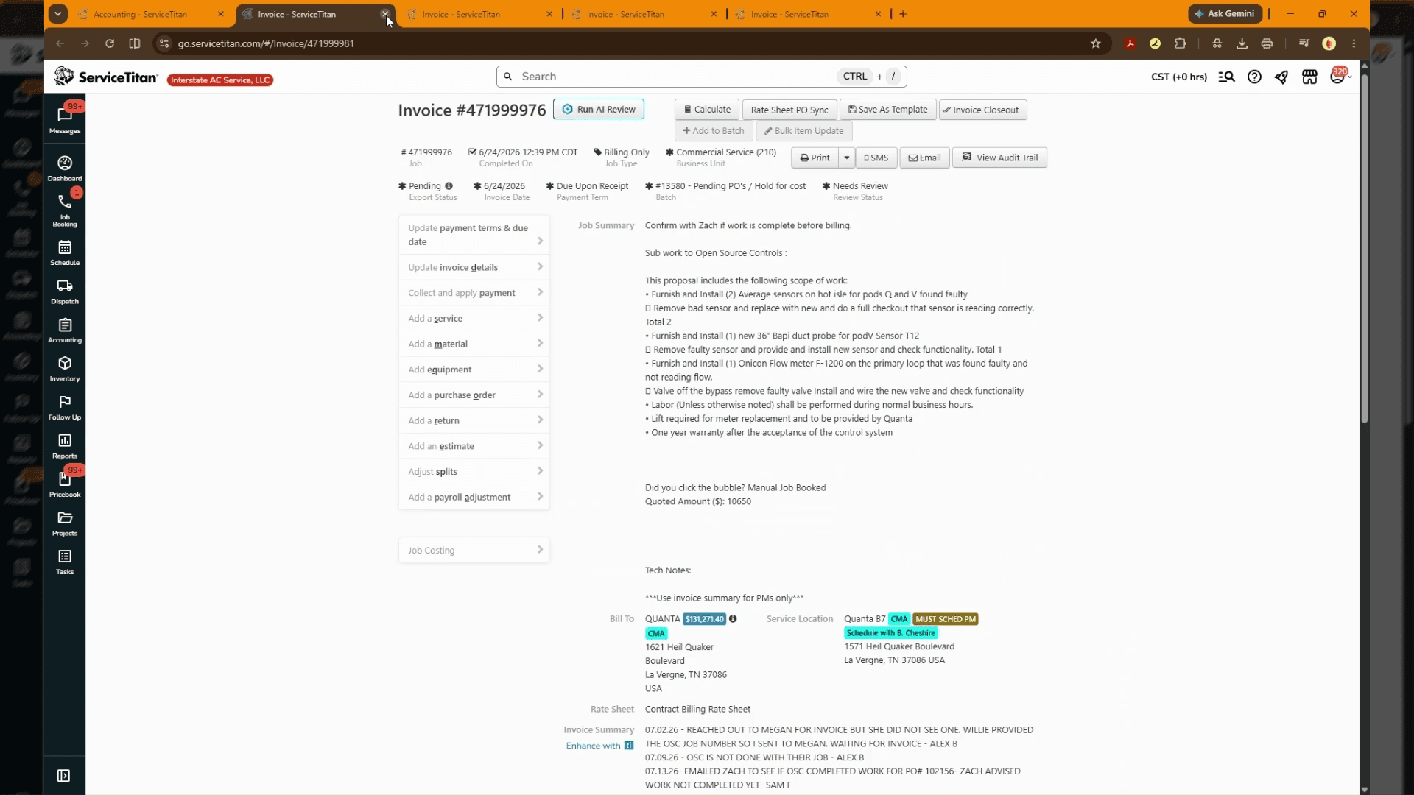Click the Print button
Viewport: 1414px width, 795px height.
click(815, 158)
